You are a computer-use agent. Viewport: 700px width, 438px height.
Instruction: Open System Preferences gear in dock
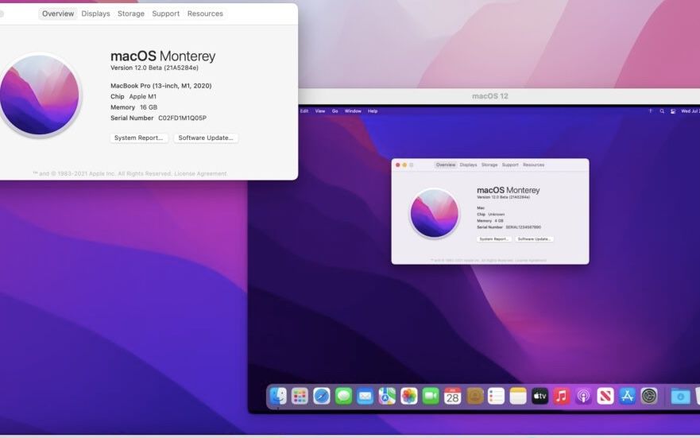[649, 396]
